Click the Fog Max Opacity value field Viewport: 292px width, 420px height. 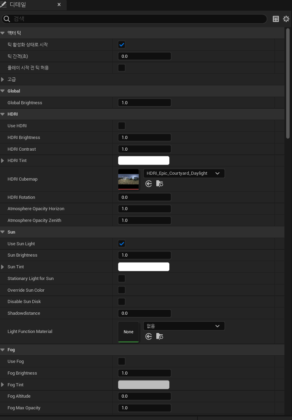point(145,408)
